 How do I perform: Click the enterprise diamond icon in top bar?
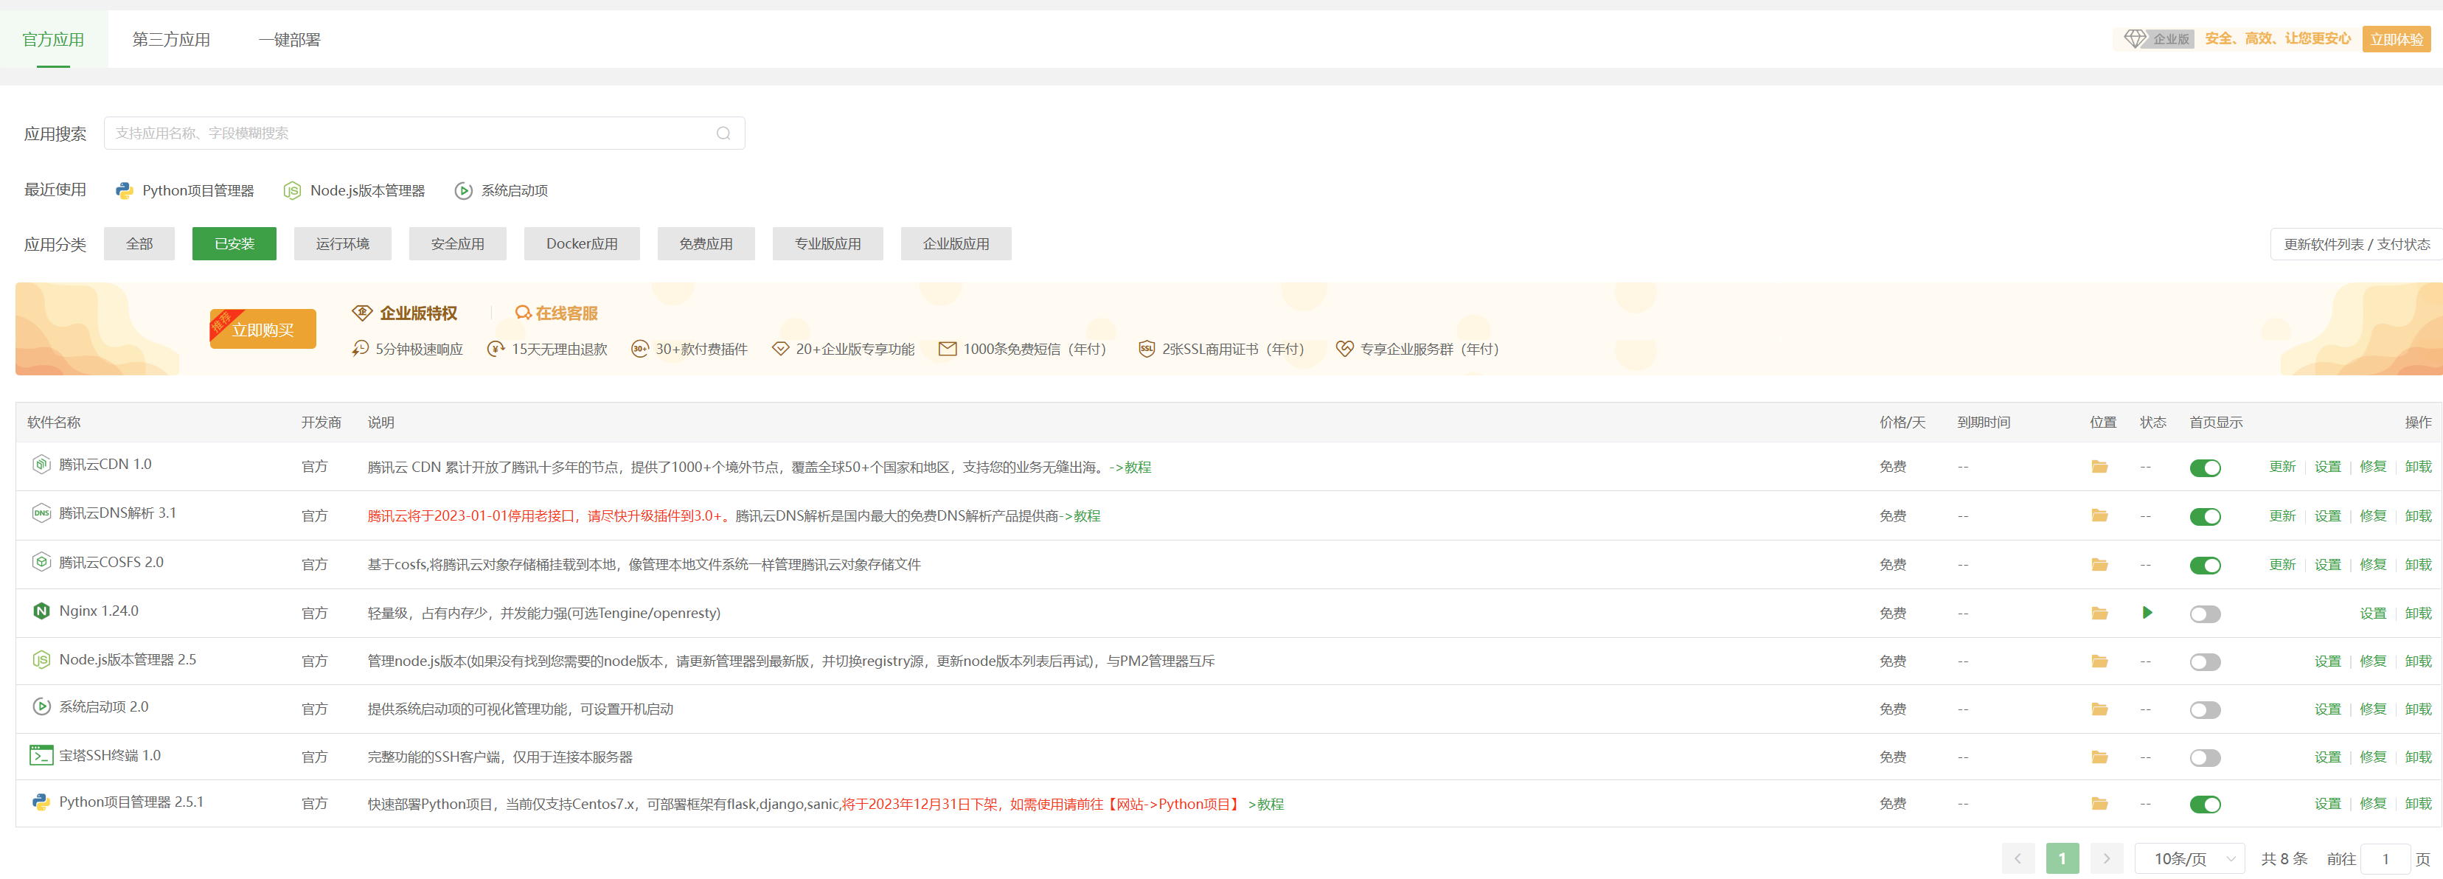2134,39
